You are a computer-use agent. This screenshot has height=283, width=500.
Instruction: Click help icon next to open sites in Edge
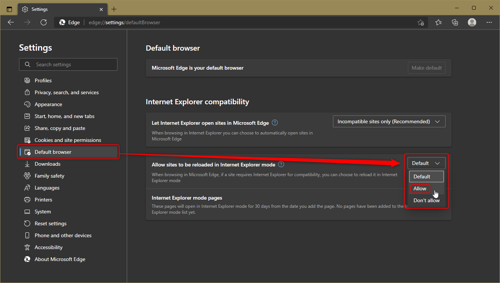pyautogui.click(x=275, y=123)
